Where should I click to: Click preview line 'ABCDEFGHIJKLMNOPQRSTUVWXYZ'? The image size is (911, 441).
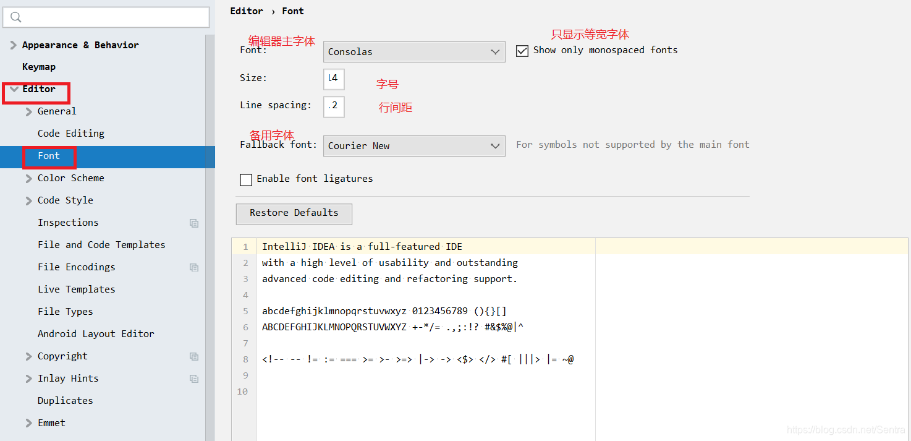coord(393,327)
